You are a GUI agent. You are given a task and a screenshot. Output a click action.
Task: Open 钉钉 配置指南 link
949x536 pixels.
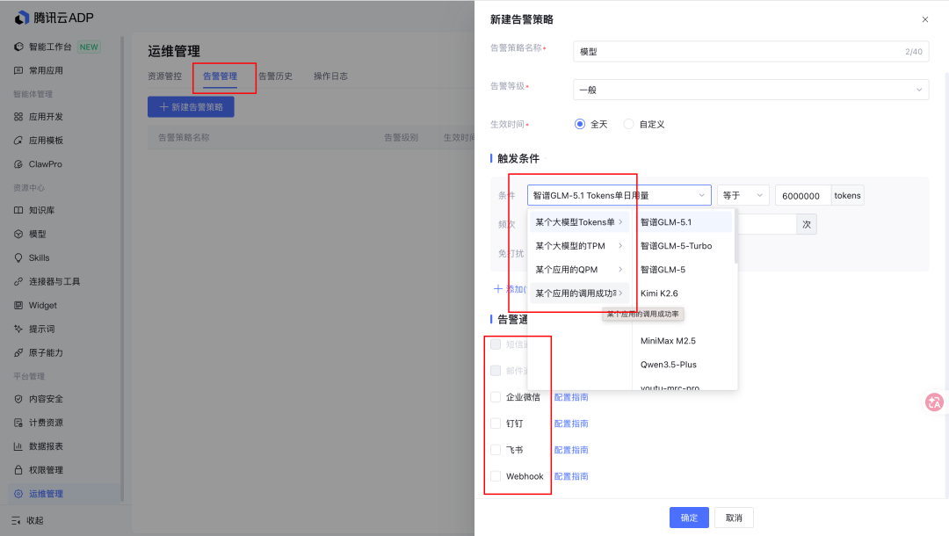[x=571, y=424]
